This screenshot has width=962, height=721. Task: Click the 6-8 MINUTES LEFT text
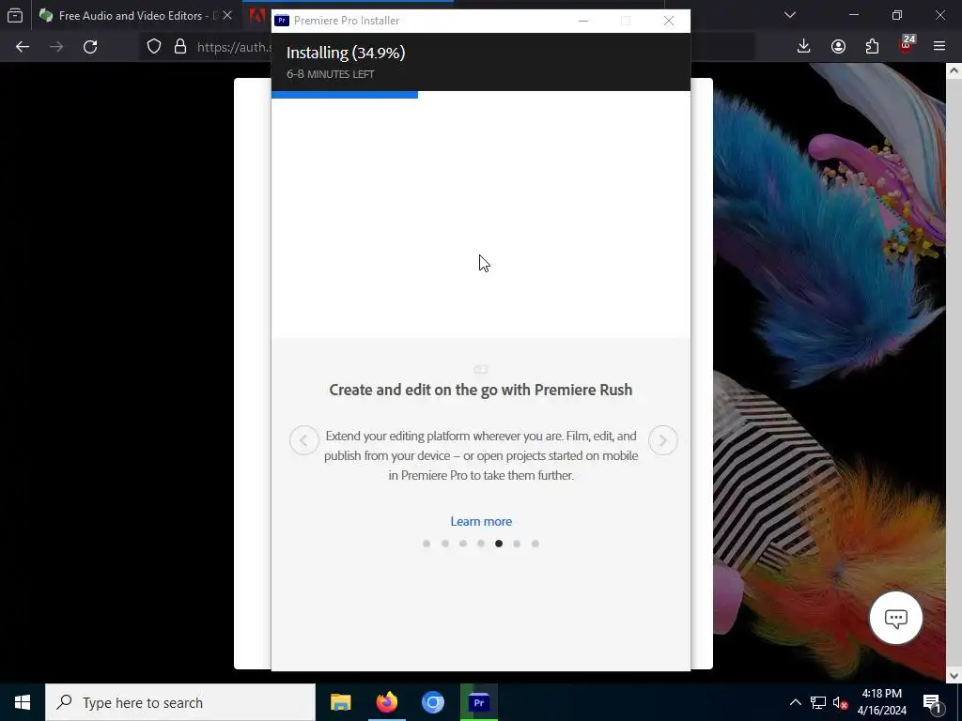[x=330, y=74]
